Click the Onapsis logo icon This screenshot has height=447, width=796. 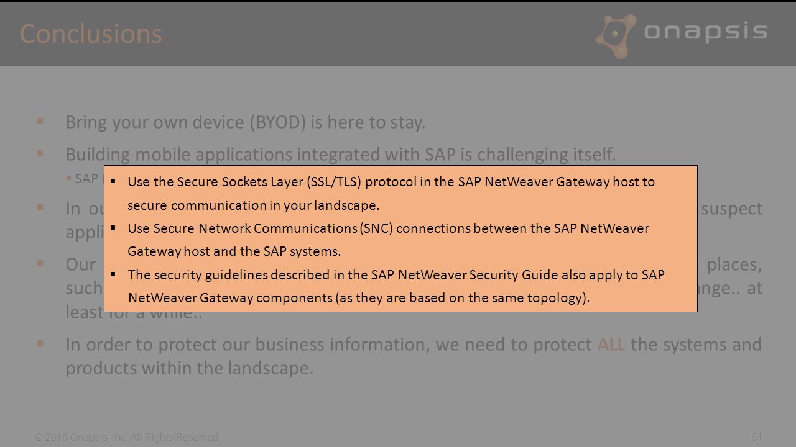(617, 35)
